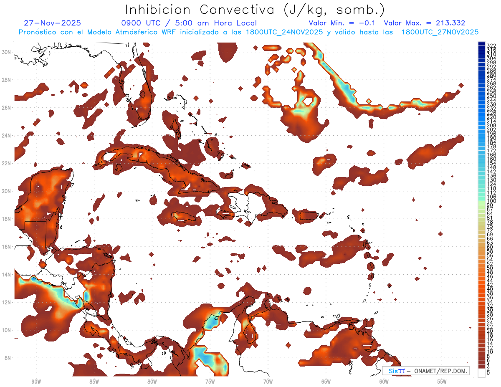Viewport: 501px width, 387px height.
Task: Click the colorbar label "20"
Action: click(490, 331)
